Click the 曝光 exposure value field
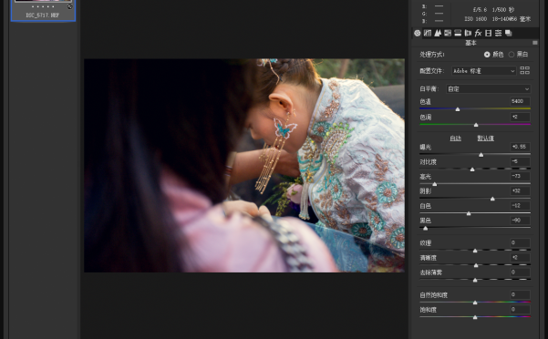The width and height of the screenshot is (548, 339). pos(520,147)
